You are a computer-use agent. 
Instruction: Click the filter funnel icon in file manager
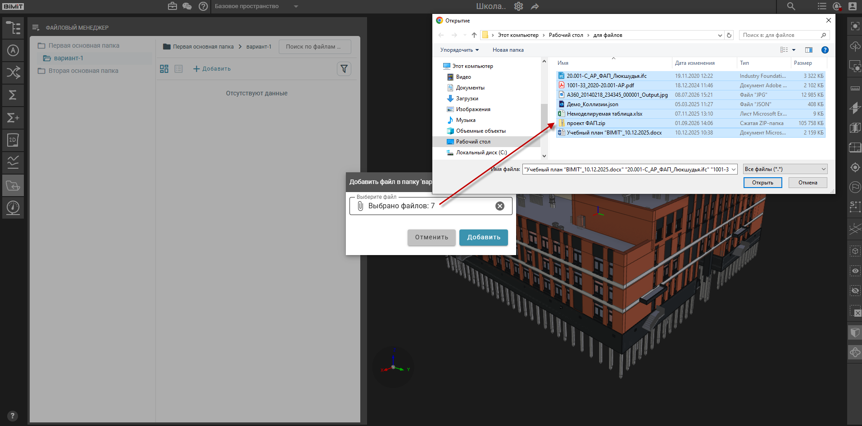click(344, 69)
